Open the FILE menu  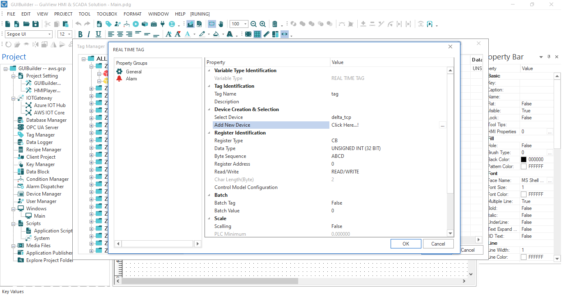pos(11,14)
